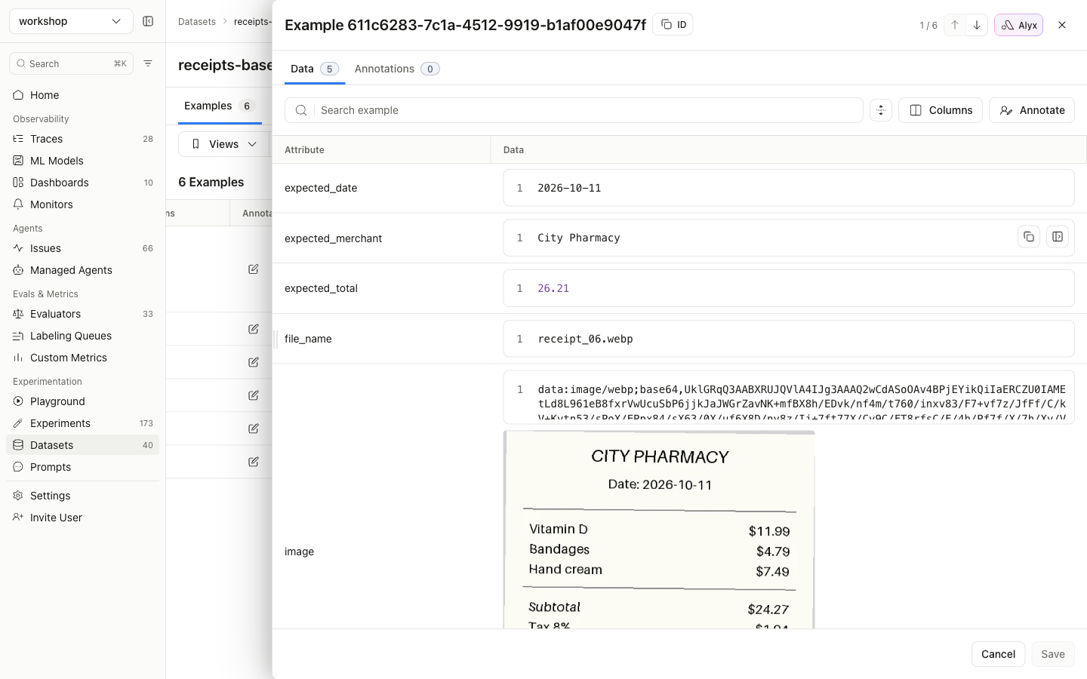Go to Experiments
Image resolution: width=1087 pixels, height=679 pixels.
[83, 423]
